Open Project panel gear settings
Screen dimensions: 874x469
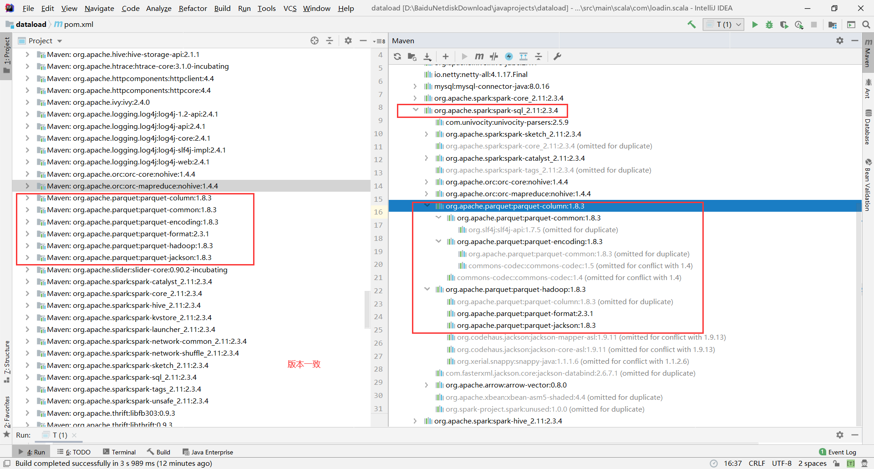348,41
